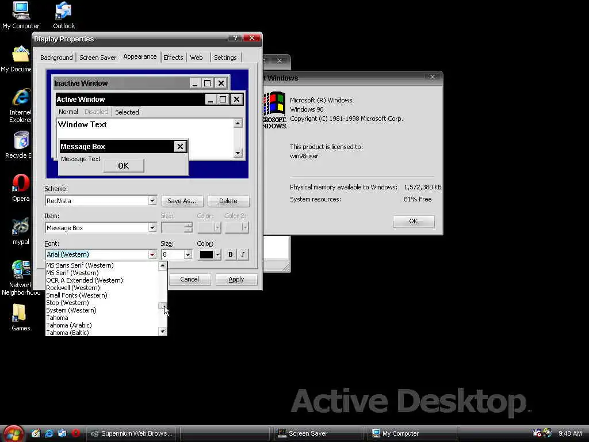Viewport: 589px width, 442px height.
Task: Switch to the Screen Saver tab
Action: pyautogui.click(x=98, y=58)
